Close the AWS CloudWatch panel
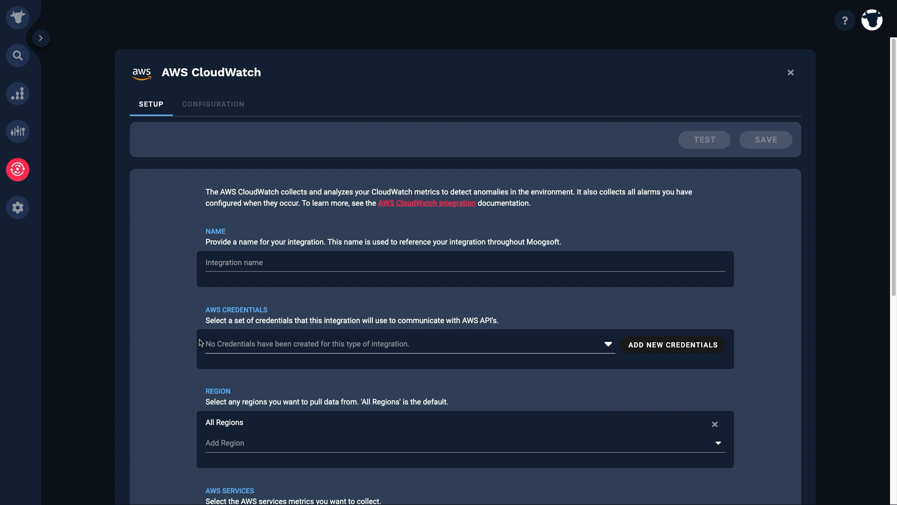The height and width of the screenshot is (505, 897). point(790,72)
